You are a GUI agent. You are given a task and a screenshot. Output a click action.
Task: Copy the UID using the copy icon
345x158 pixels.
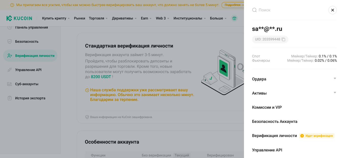(x=283, y=39)
